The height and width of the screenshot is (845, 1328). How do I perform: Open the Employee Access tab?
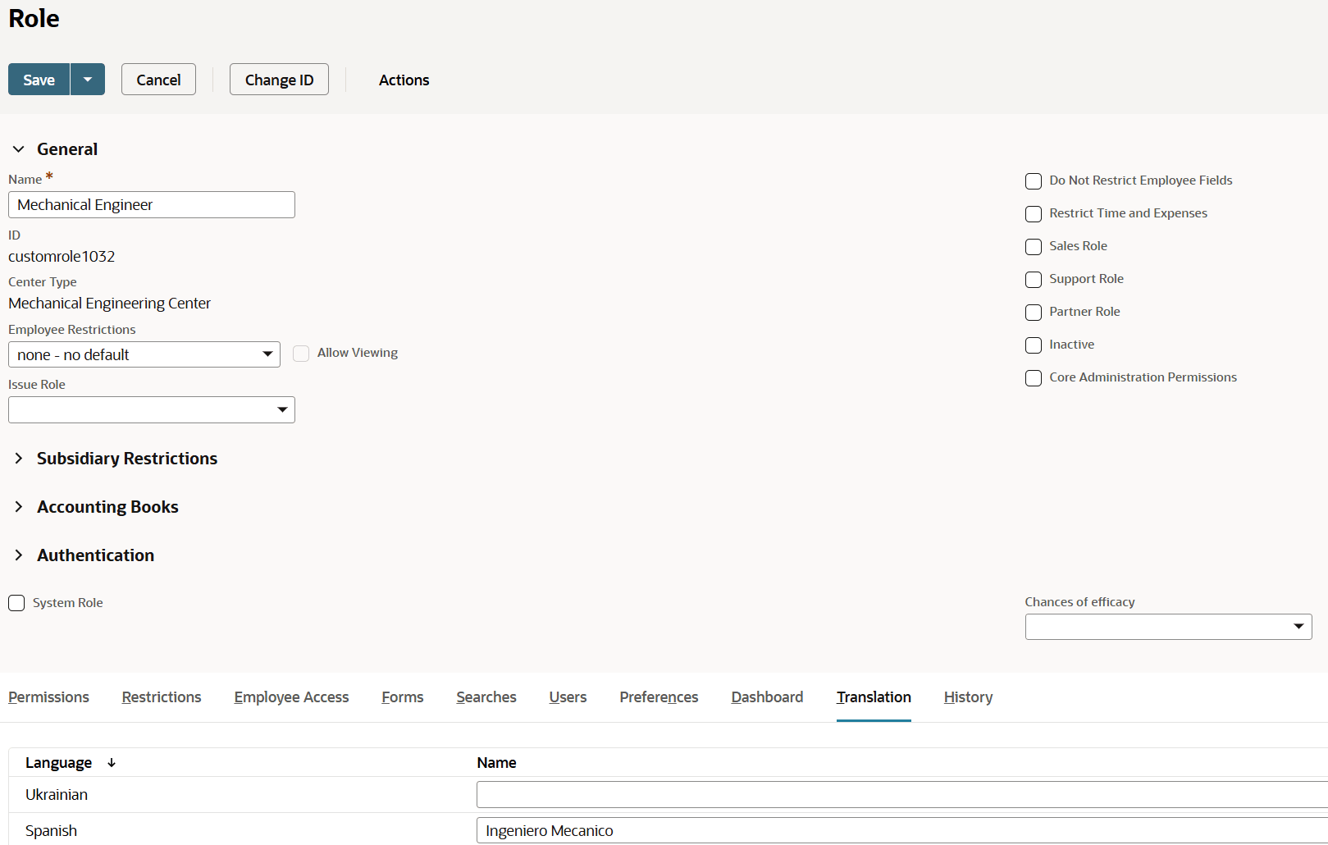(291, 697)
